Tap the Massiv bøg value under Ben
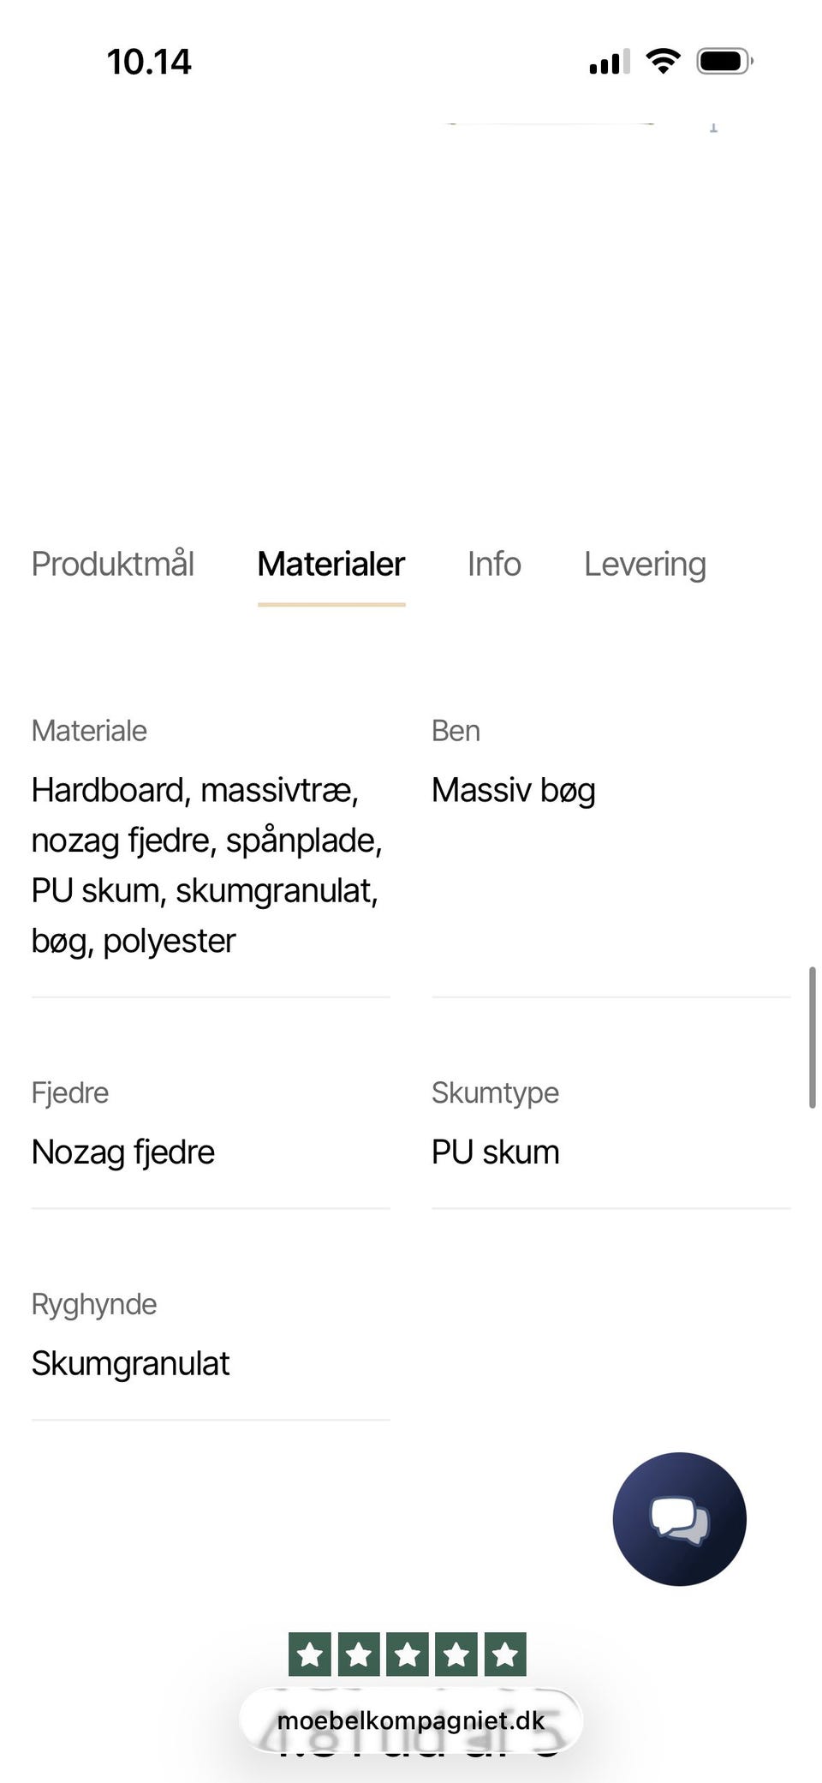Viewport: 822px width, 1783px height. [513, 790]
